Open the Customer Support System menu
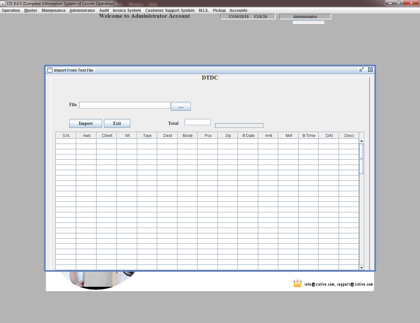Viewport: 420px width, 323px height. (170, 11)
